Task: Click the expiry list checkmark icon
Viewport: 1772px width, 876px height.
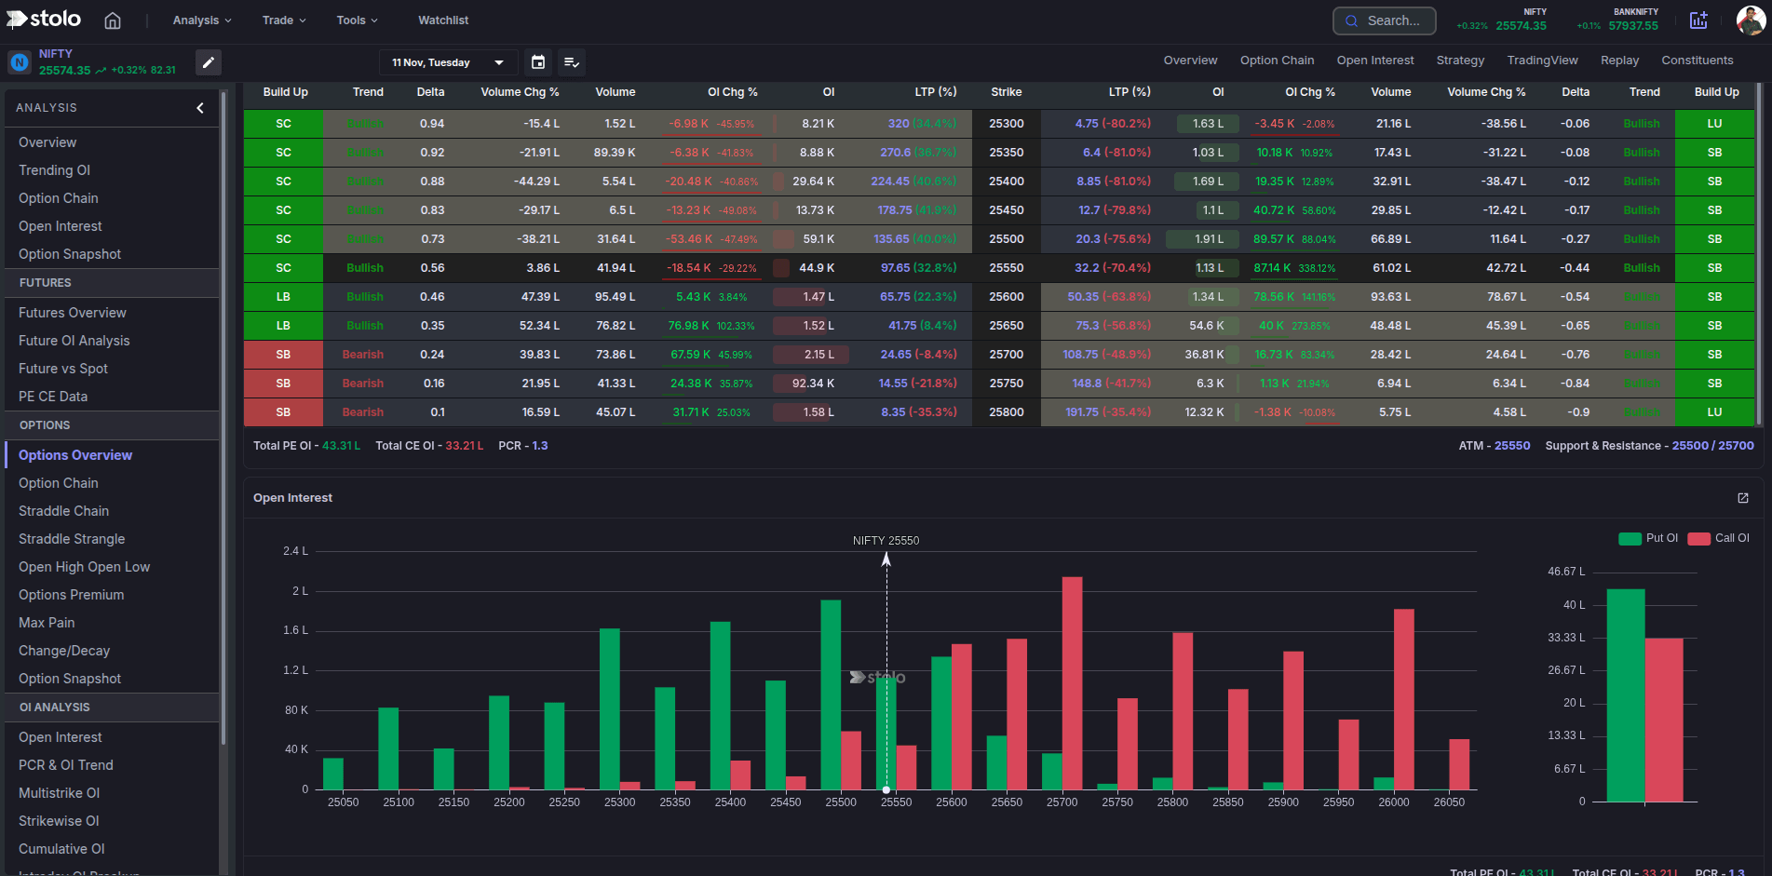Action: point(572,62)
